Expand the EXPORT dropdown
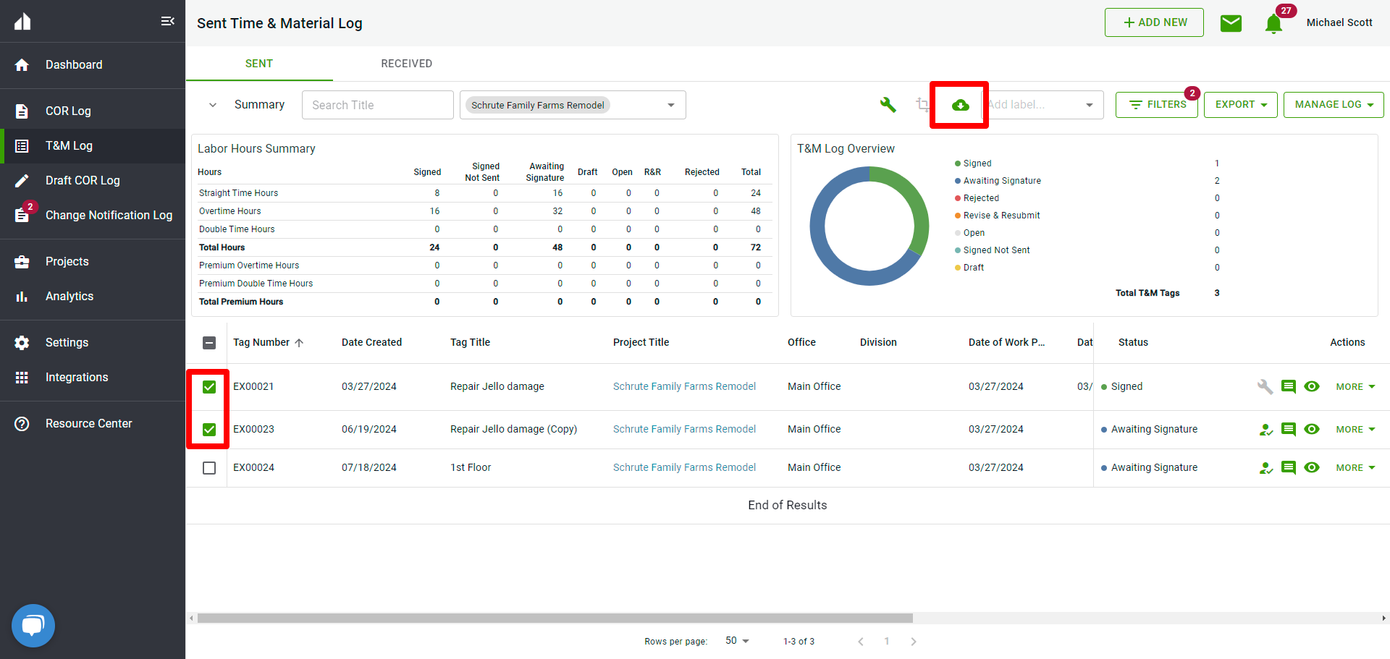Image resolution: width=1390 pixels, height=659 pixels. pos(1240,105)
